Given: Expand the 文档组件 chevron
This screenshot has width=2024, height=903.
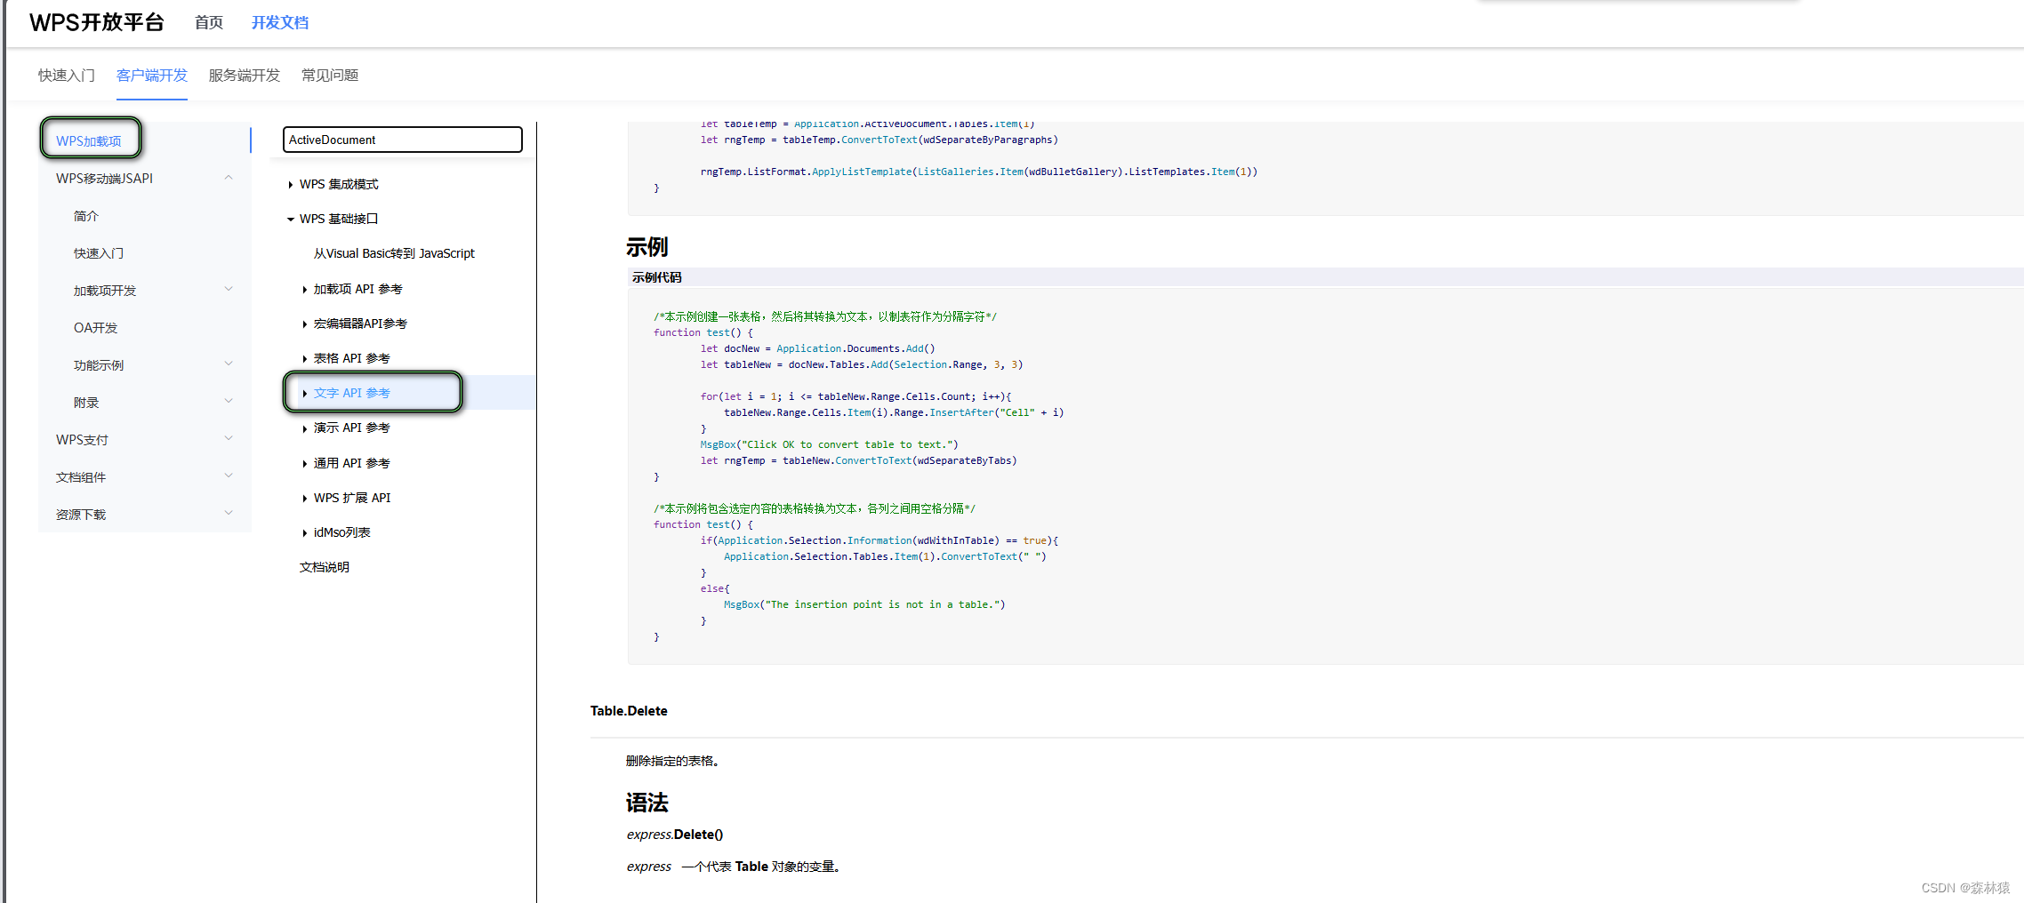Looking at the screenshot, I should coord(229,475).
